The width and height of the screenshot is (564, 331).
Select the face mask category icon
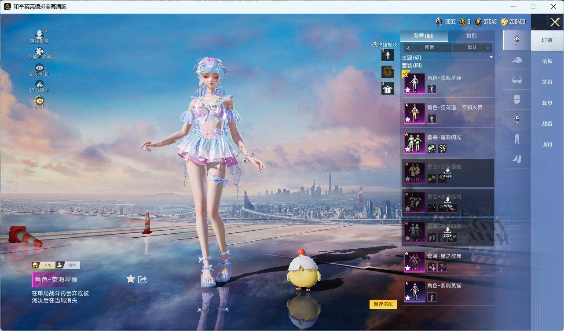[517, 99]
